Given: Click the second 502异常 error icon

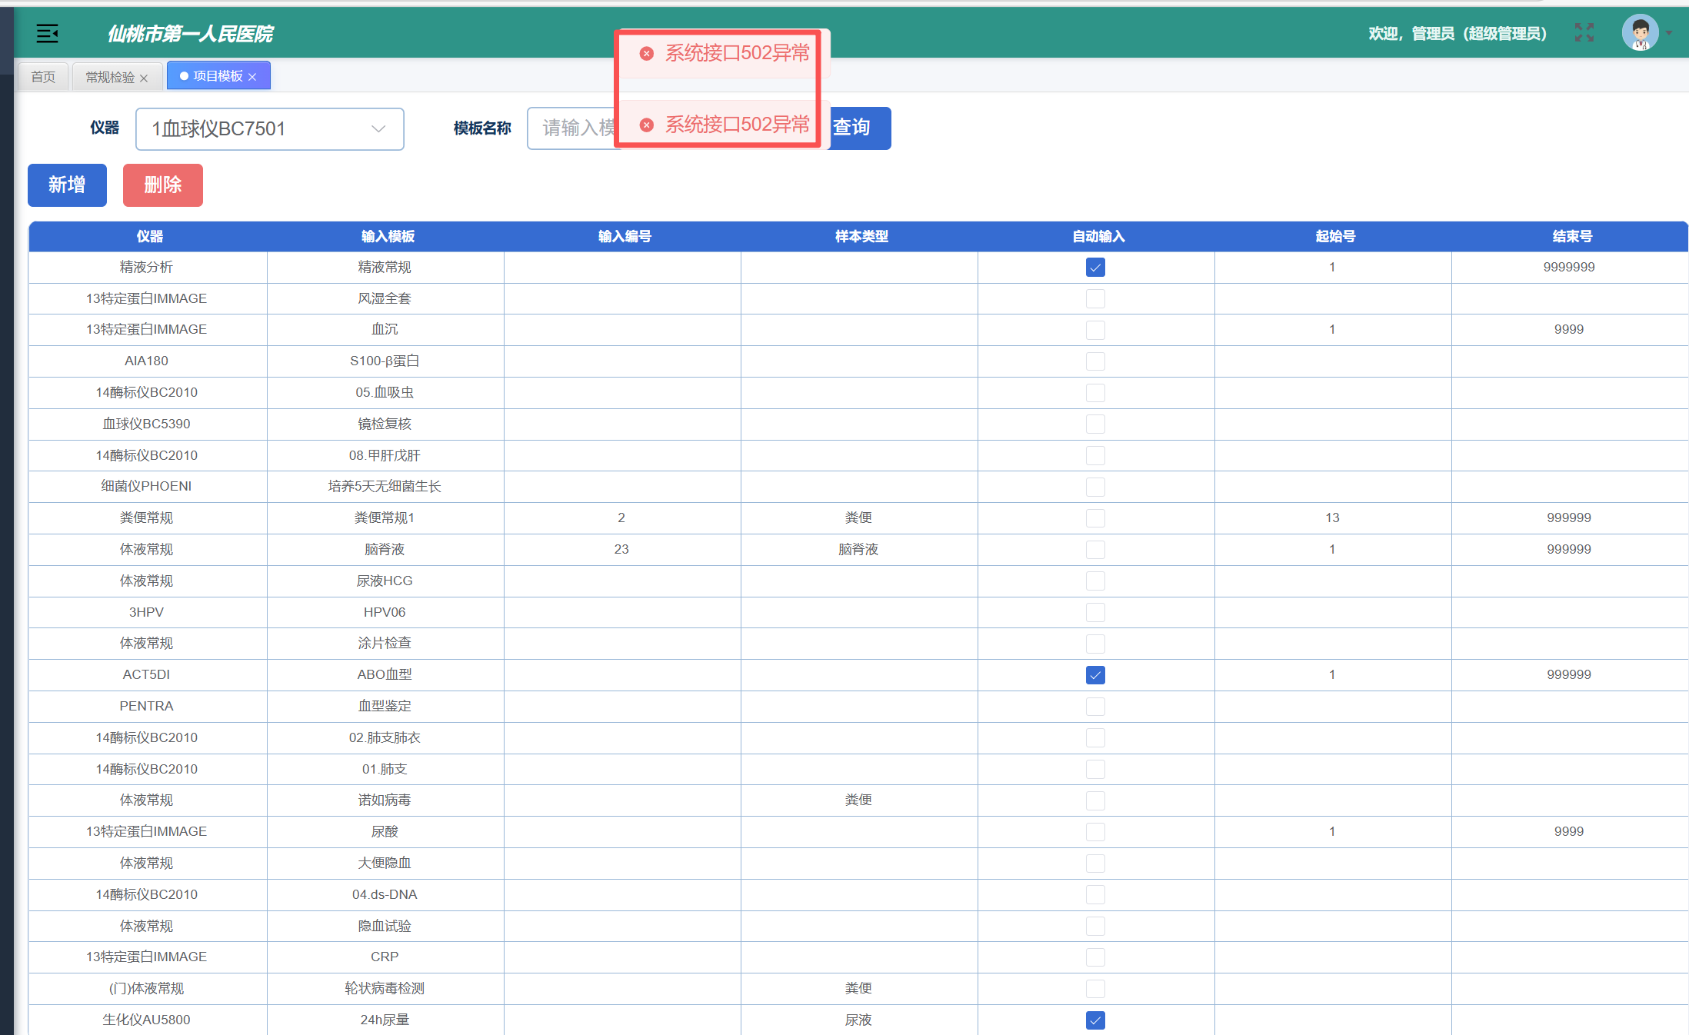Looking at the screenshot, I should click(x=647, y=125).
